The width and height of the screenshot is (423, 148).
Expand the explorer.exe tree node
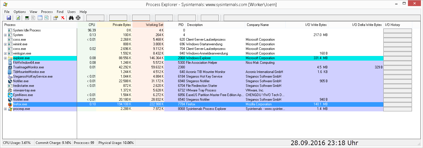(5, 58)
